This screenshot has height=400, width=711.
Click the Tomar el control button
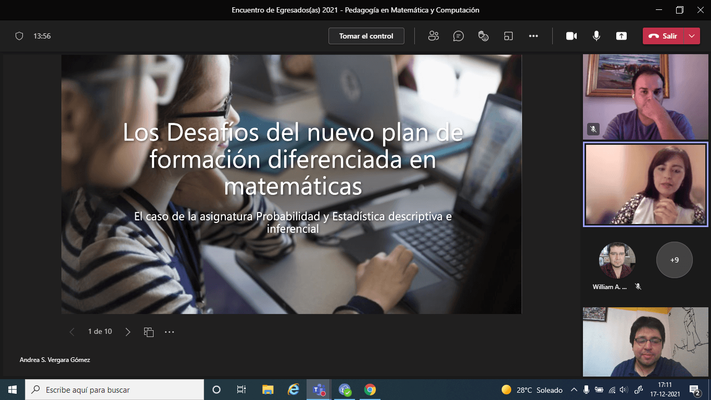(x=366, y=36)
